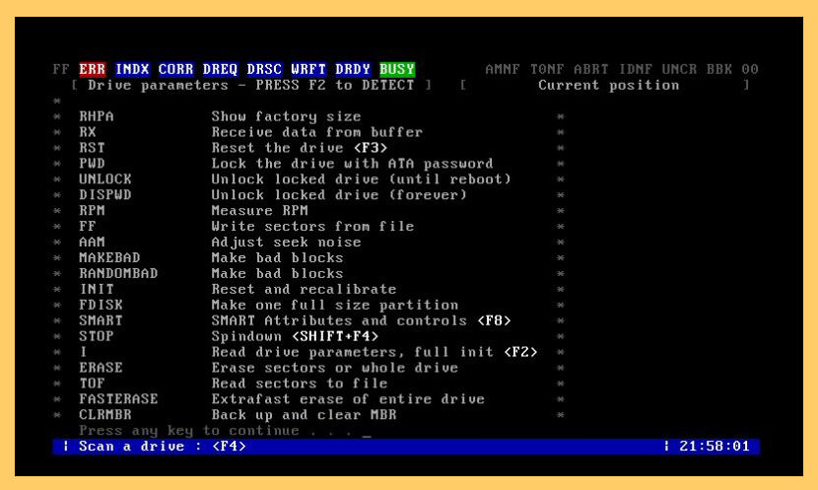This screenshot has height=490, width=818.
Task: Click the Scan a drive F4 hint
Action: coord(163,447)
